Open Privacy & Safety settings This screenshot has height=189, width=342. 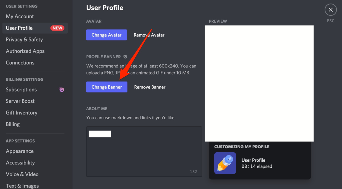24,39
